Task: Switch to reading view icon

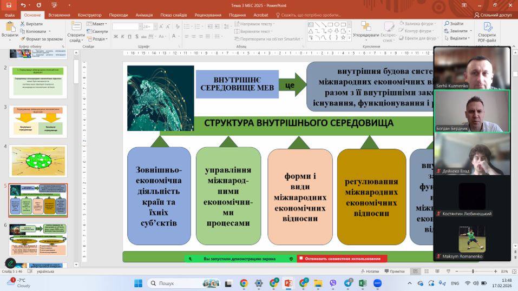Action: click(x=437, y=271)
